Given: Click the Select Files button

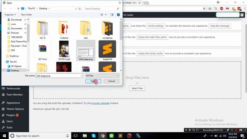Looking at the screenshot, I should [137, 88].
